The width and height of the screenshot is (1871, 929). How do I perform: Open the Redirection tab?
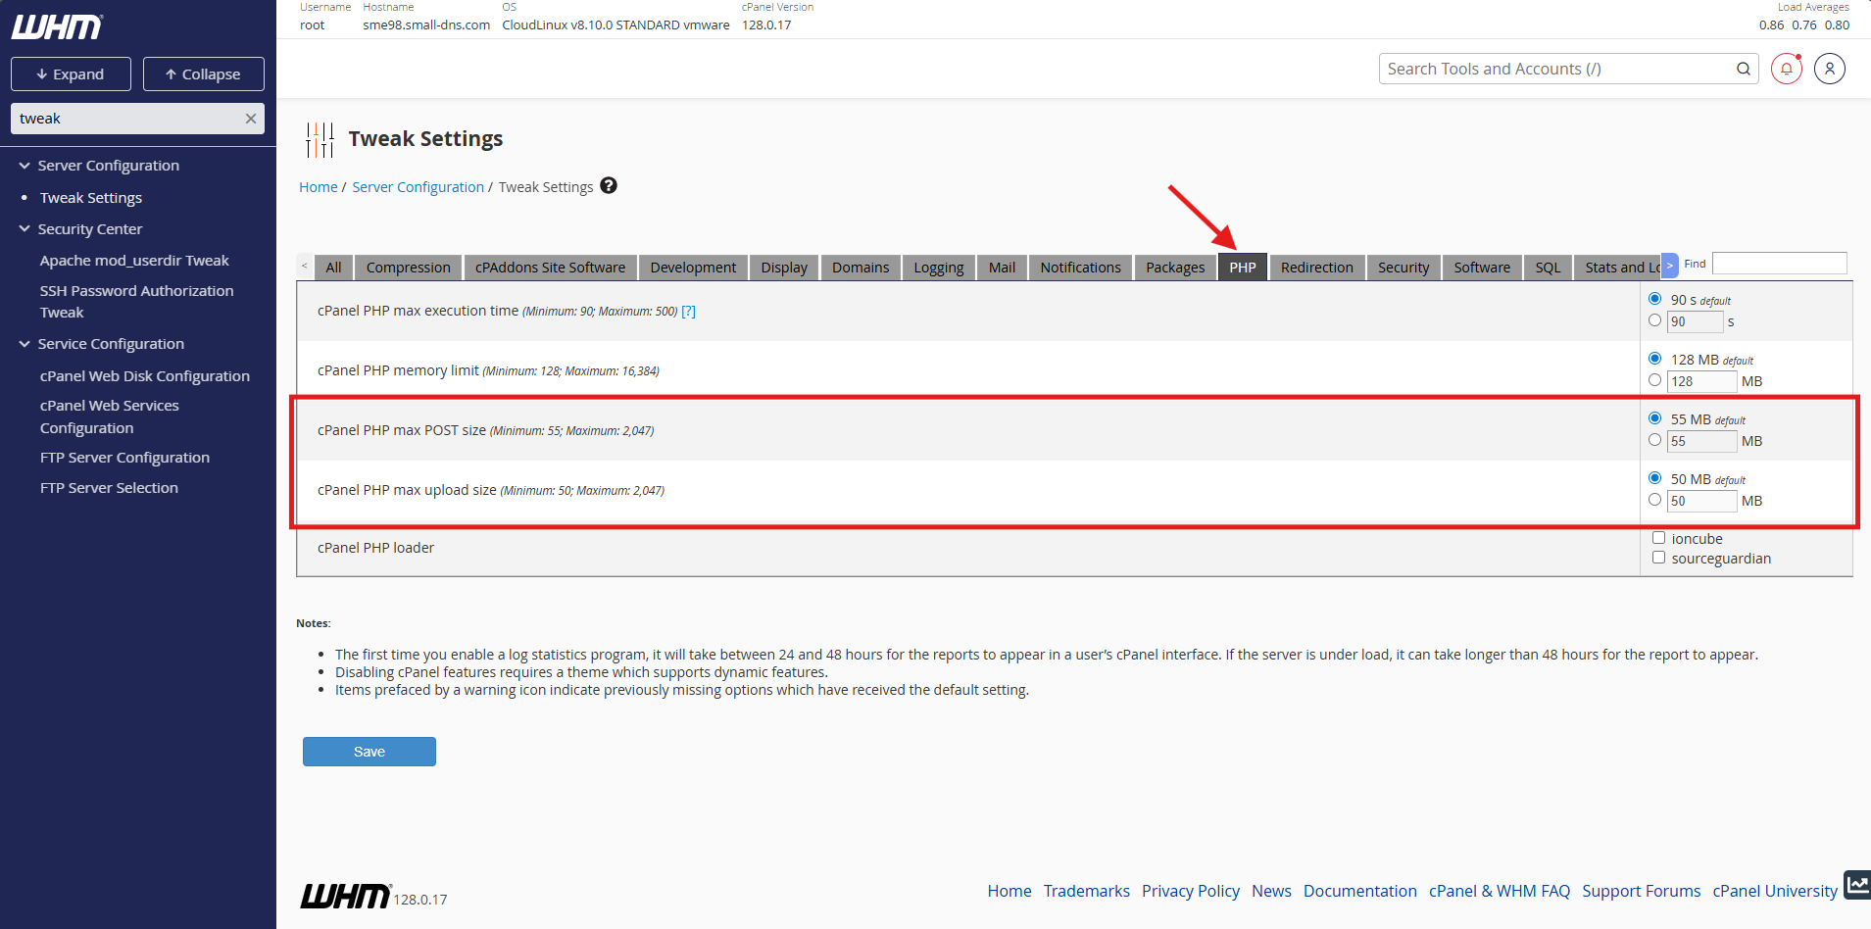pos(1316,268)
